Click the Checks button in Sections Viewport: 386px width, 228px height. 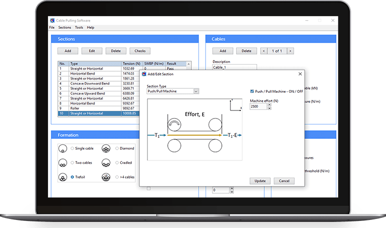pyautogui.click(x=140, y=51)
